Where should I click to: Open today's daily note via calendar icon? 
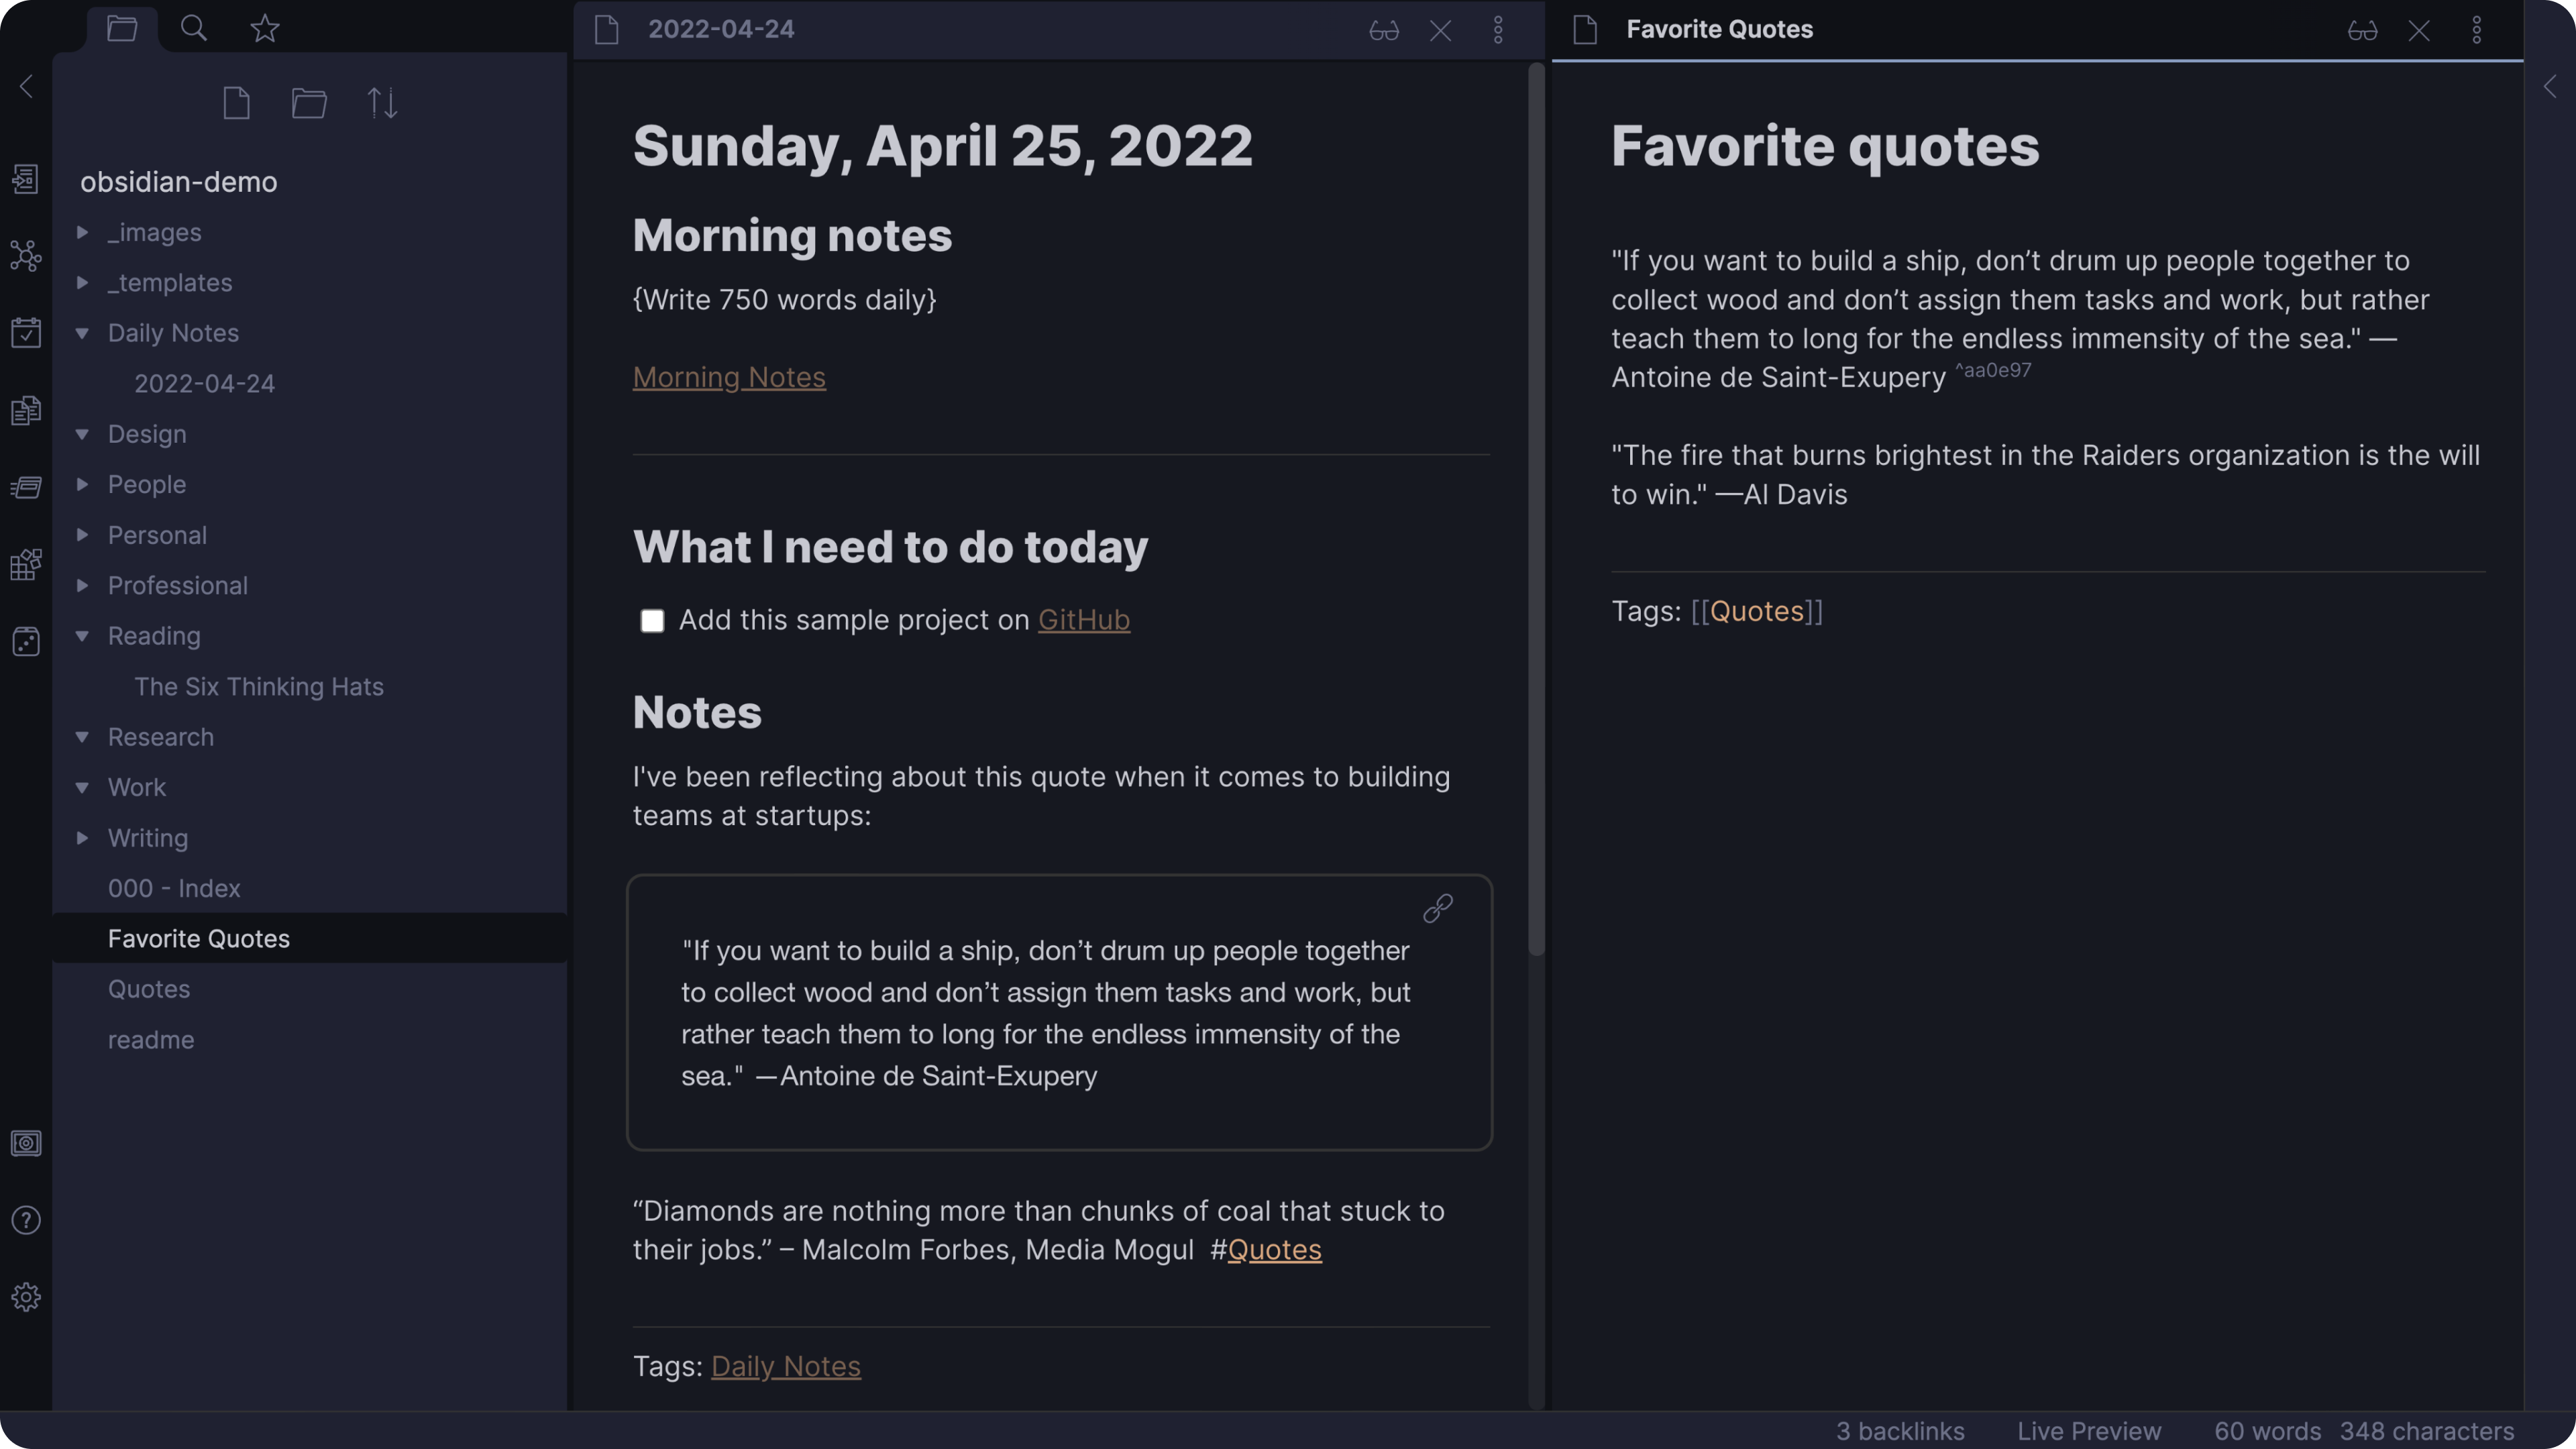pyautogui.click(x=25, y=332)
